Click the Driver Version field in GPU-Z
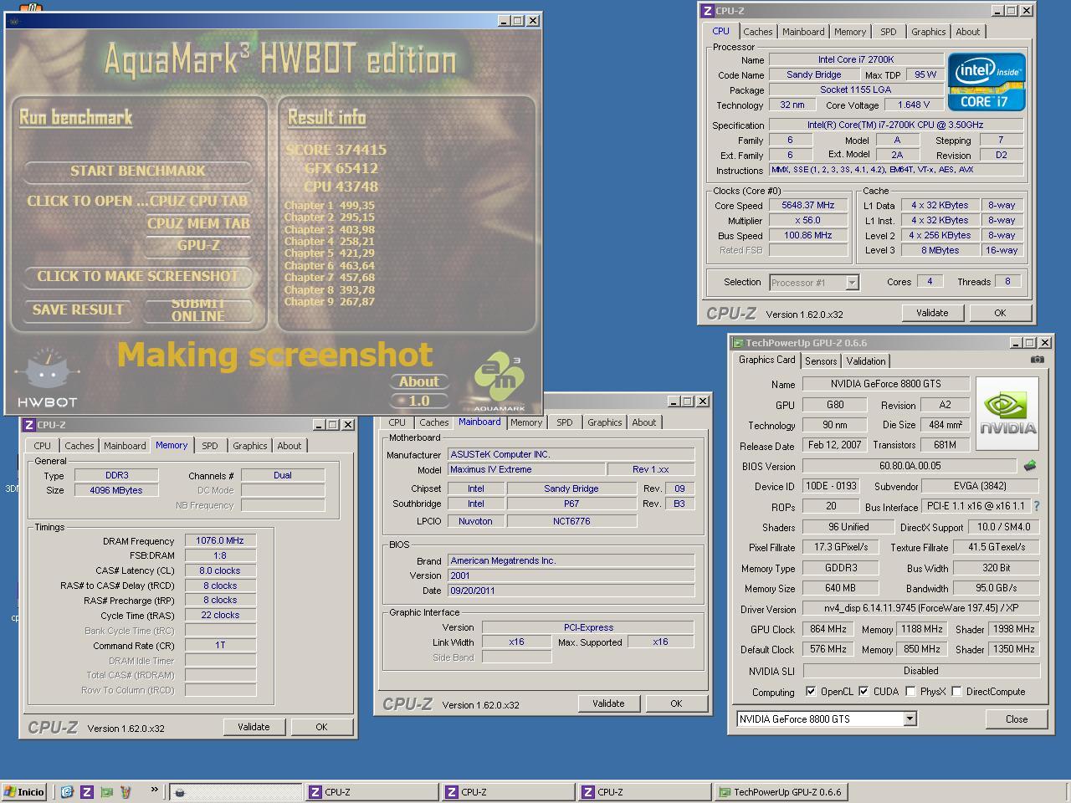Image resolution: width=1071 pixels, height=803 pixels. pyautogui.click(x=921, y=609)
